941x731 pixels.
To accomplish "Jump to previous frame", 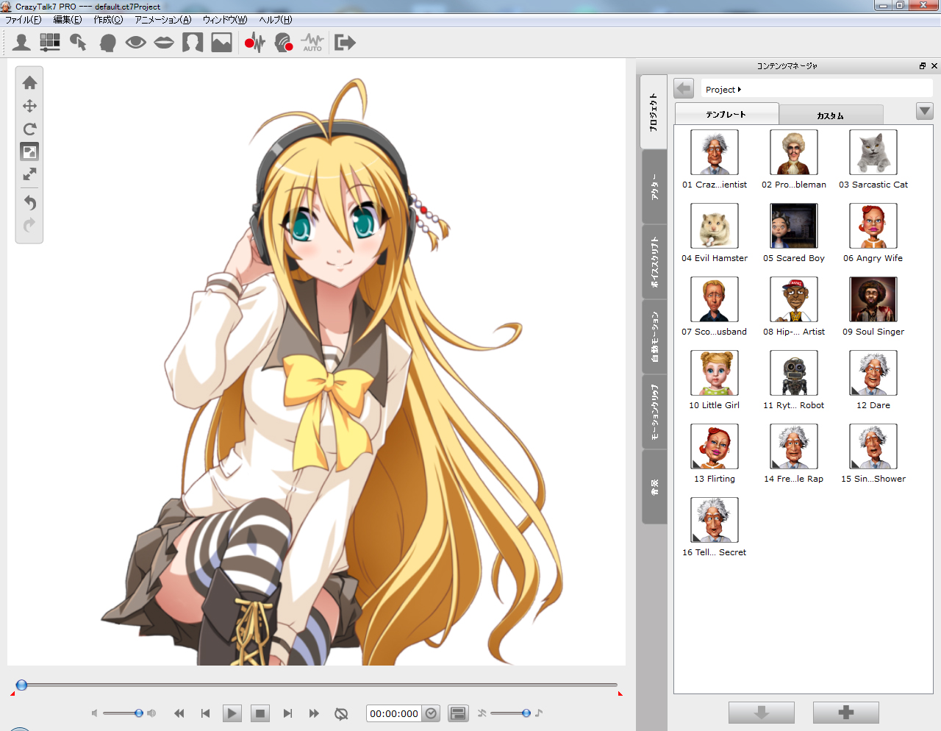I will point(205,713).
